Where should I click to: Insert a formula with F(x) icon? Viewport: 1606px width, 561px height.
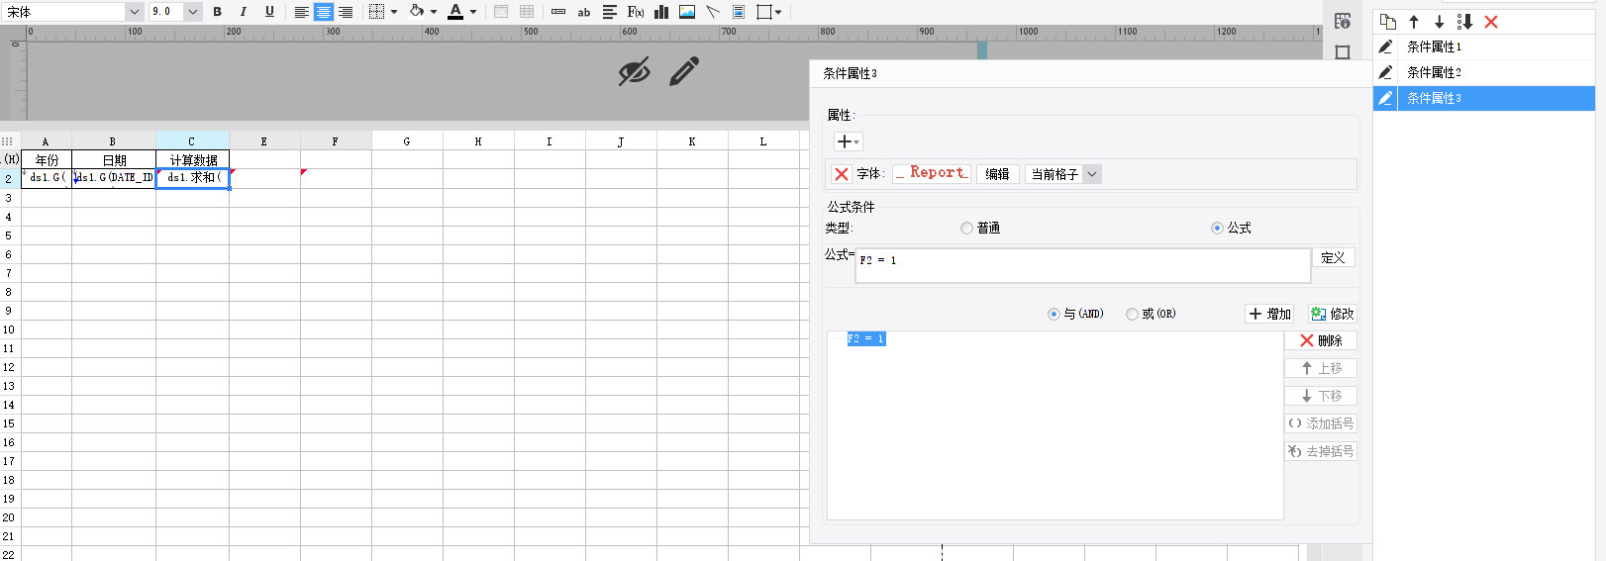636,12
